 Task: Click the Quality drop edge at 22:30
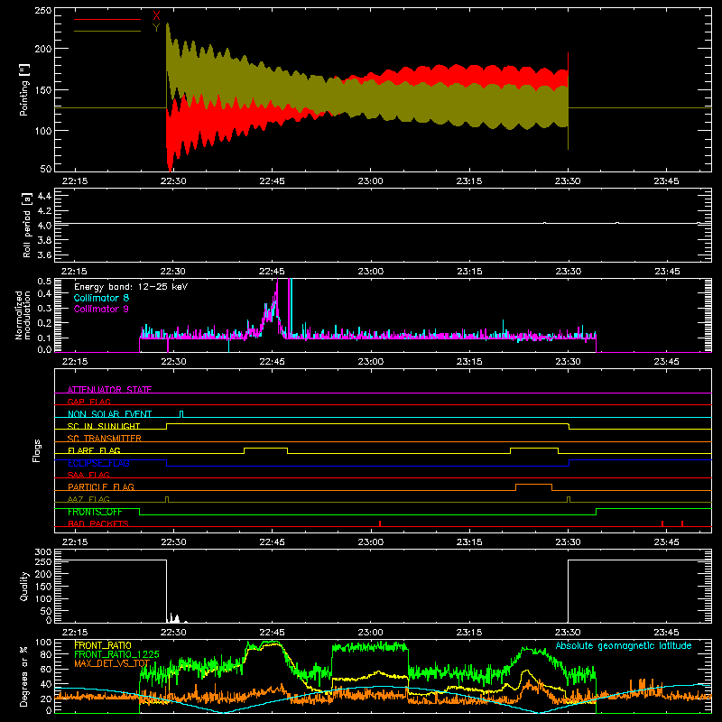click(167, 591)
